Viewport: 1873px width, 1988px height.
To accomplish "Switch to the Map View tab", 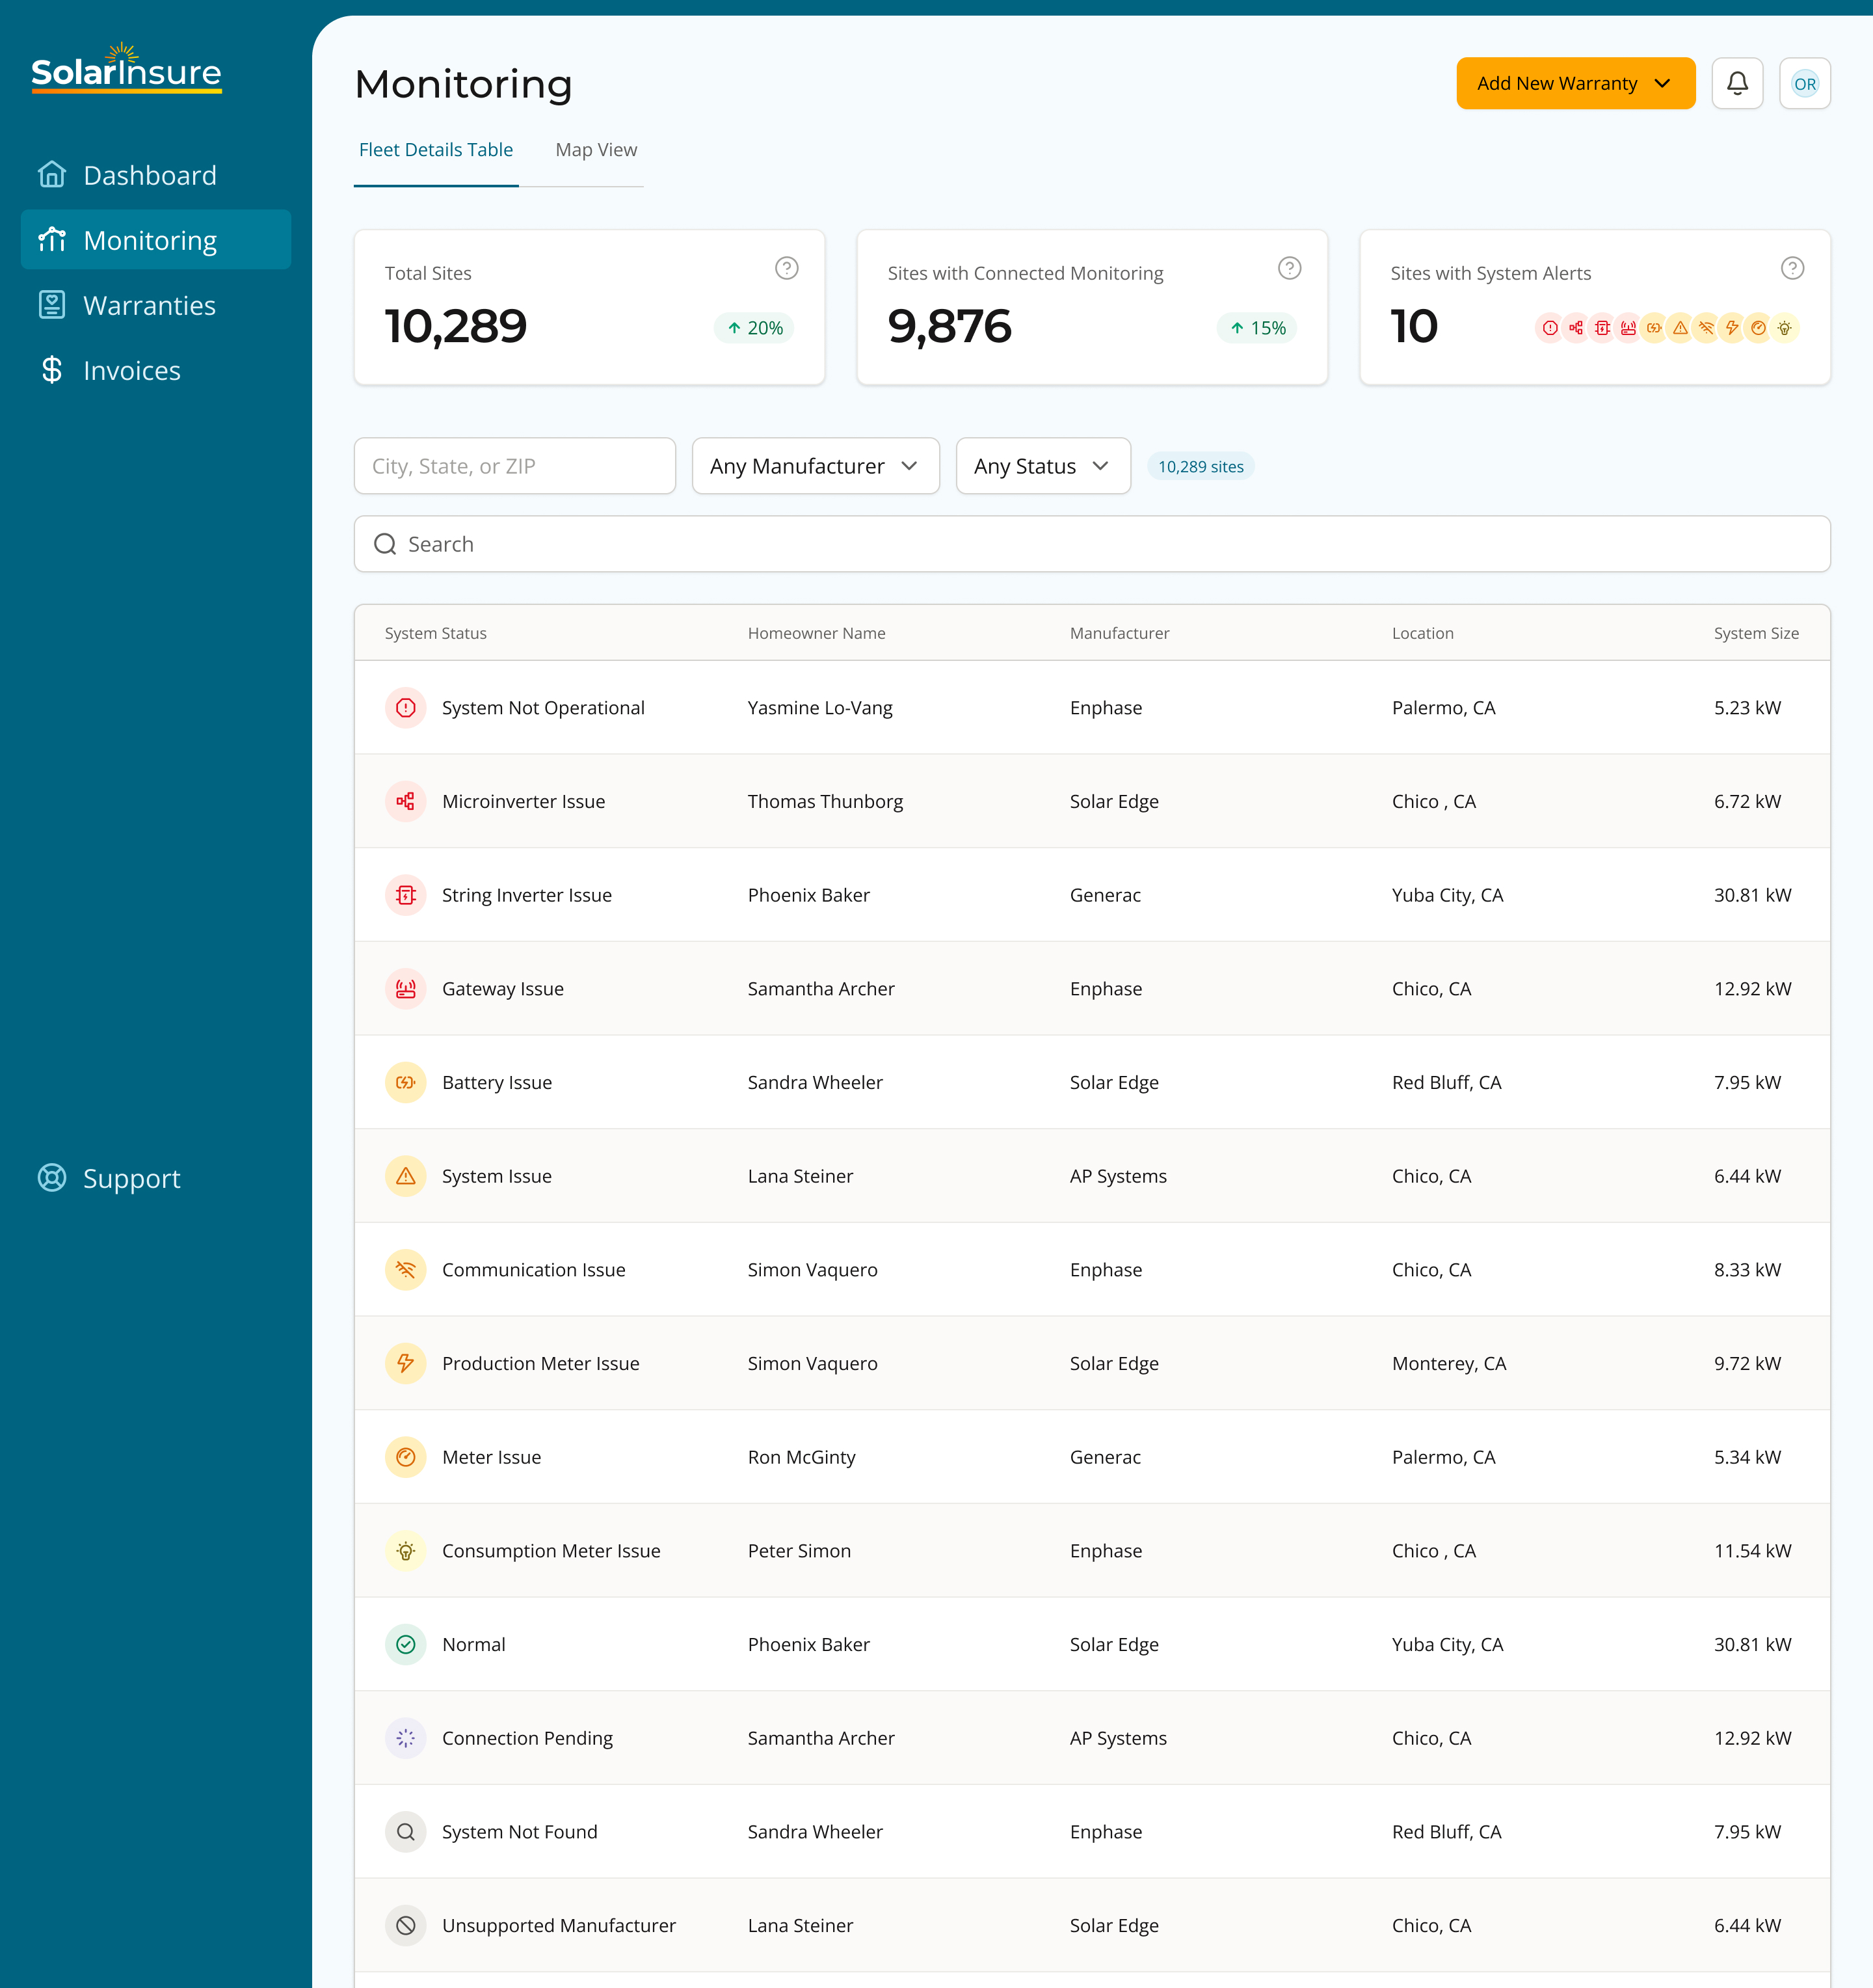I will (596, 150).
